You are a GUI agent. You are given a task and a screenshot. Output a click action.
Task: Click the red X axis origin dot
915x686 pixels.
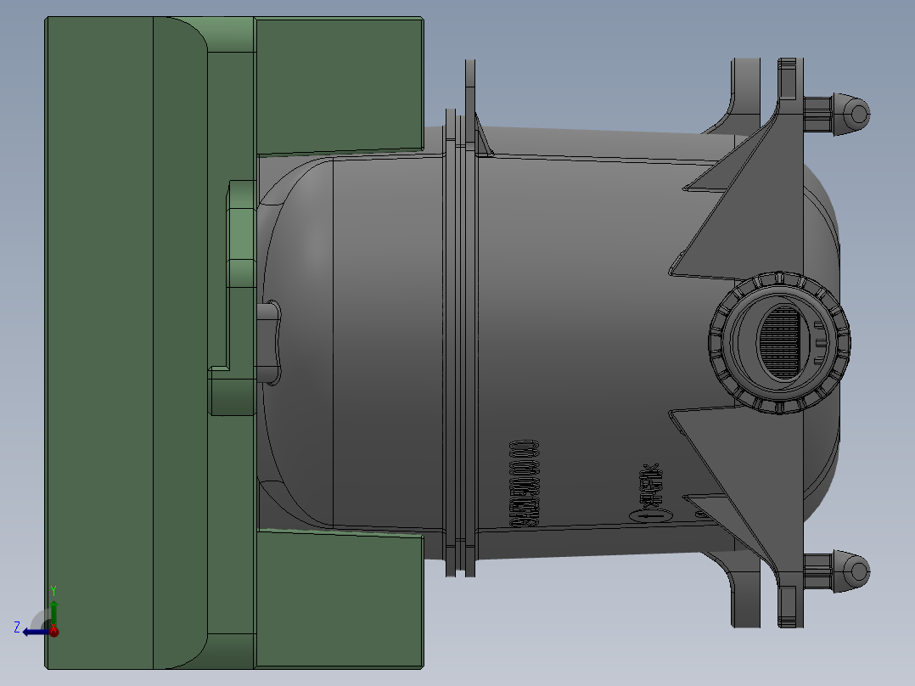(53, 631)
